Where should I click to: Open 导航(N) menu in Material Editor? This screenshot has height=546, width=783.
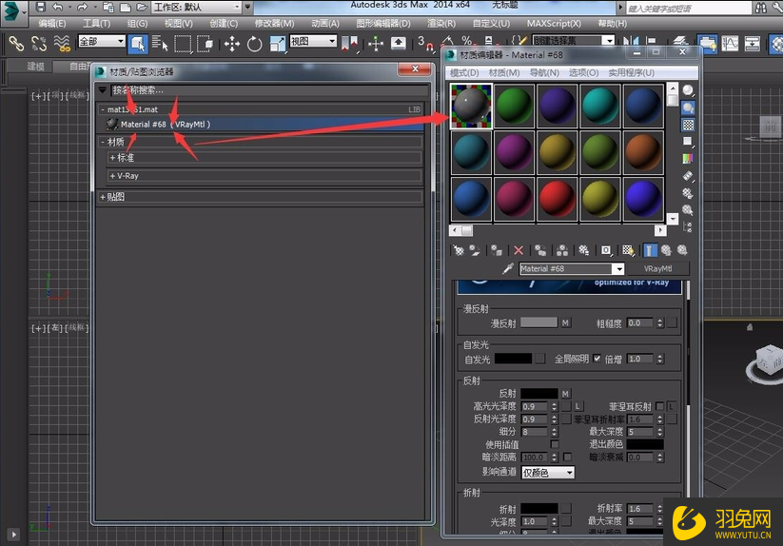(x=544, y=73)
